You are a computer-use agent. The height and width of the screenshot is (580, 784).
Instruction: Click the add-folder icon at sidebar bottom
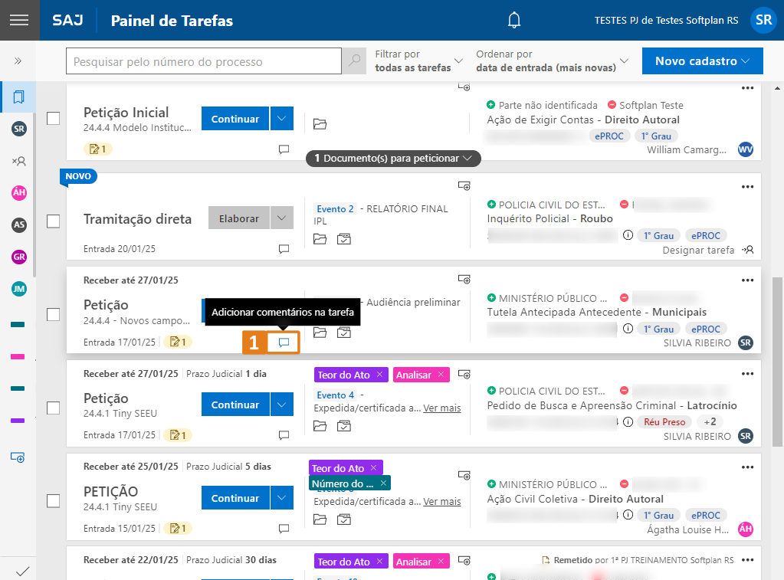[18, 457]
